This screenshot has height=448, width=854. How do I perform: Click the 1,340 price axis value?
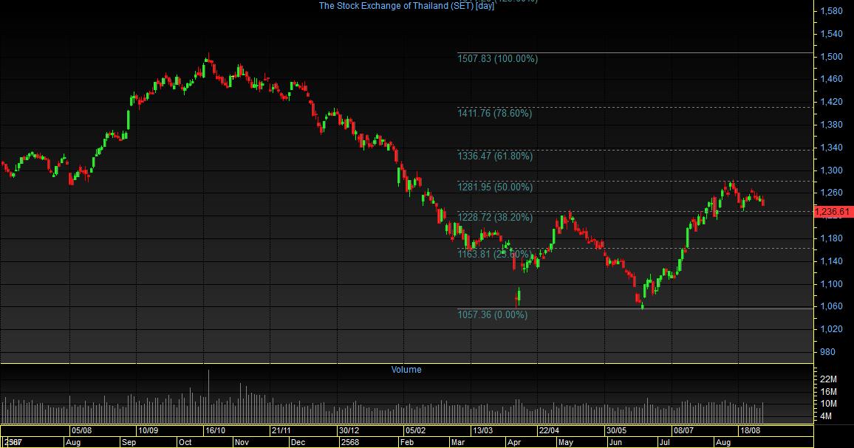831,148
